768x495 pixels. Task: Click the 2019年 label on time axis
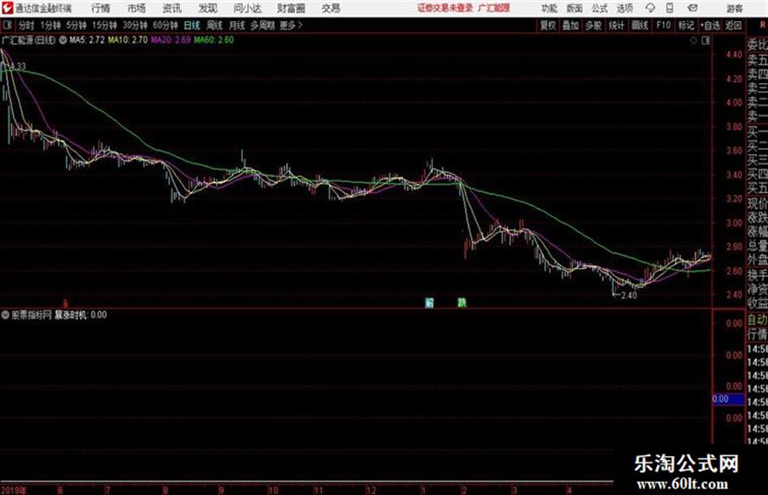(14, 490)
